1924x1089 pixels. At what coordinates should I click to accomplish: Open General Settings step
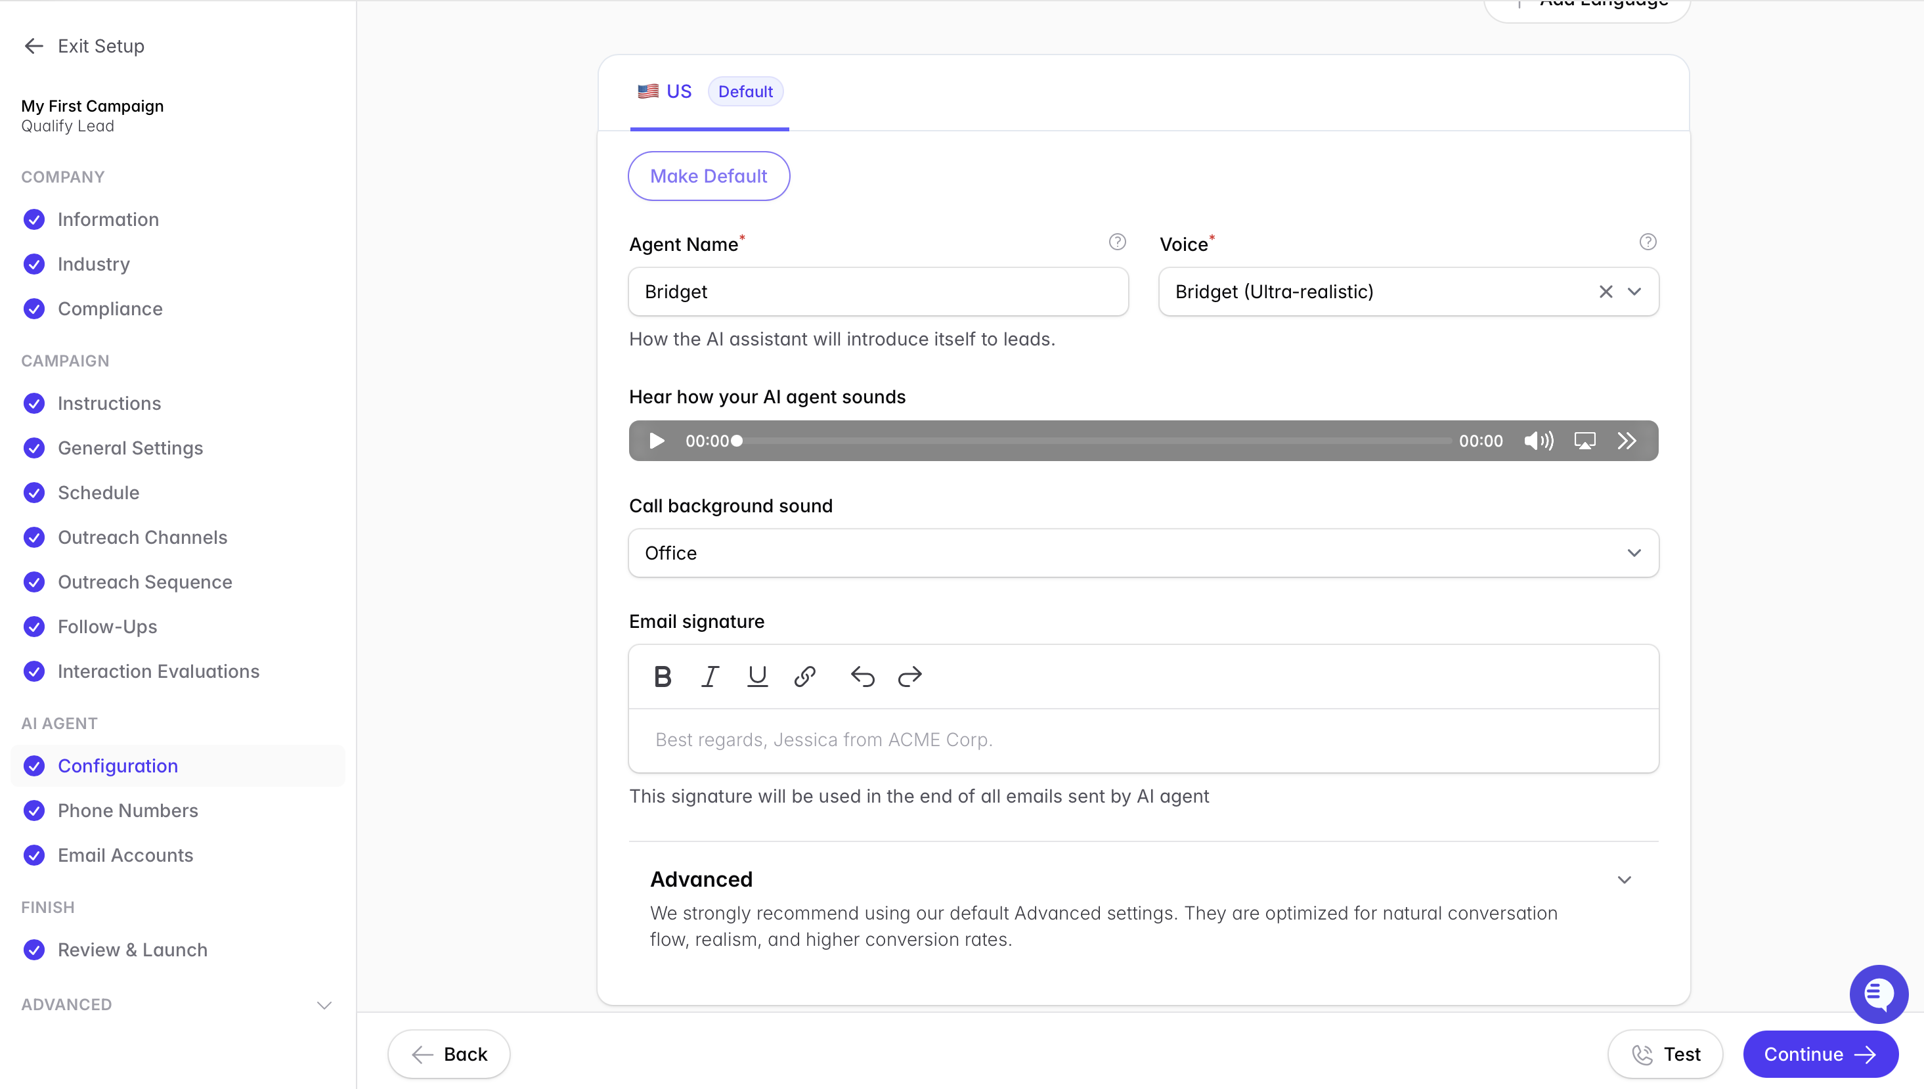130,448
